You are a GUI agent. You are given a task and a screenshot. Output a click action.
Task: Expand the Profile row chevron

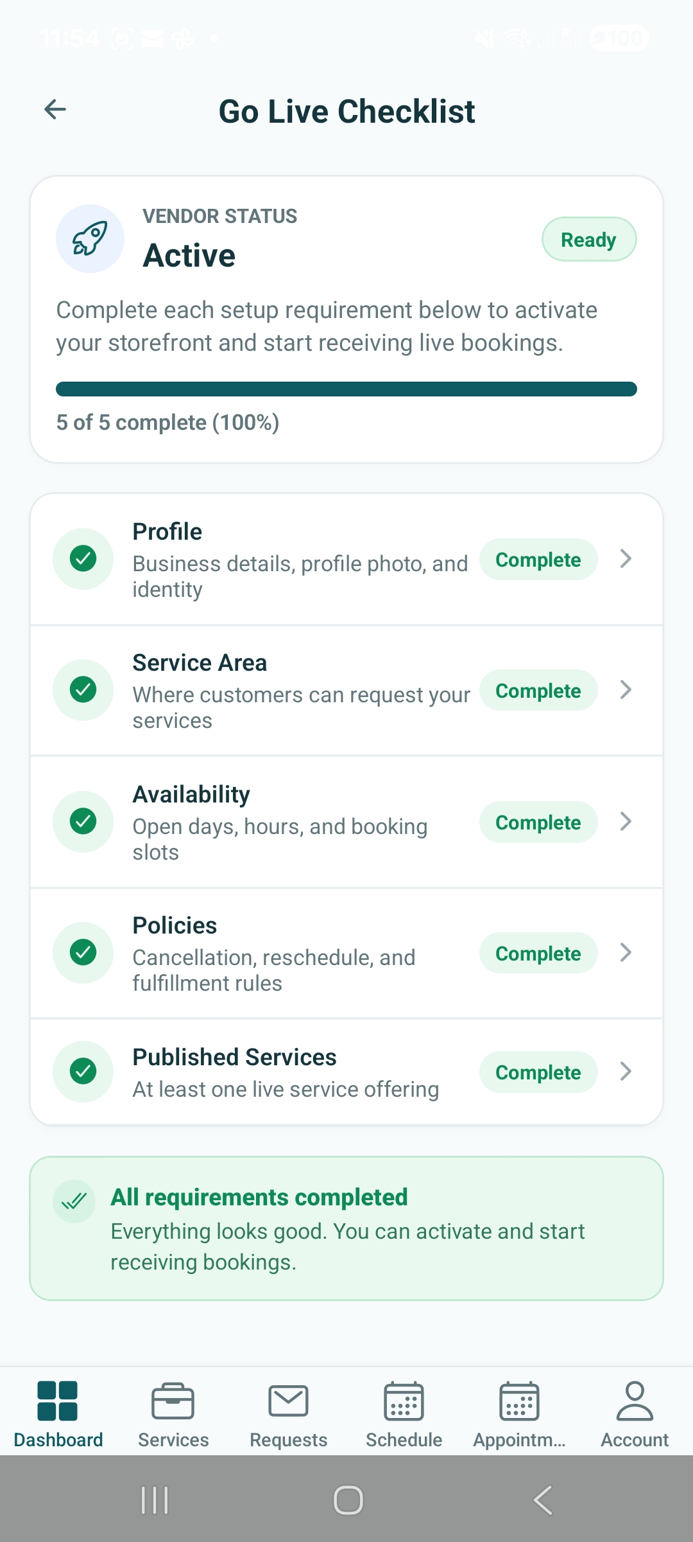[625, 559]
